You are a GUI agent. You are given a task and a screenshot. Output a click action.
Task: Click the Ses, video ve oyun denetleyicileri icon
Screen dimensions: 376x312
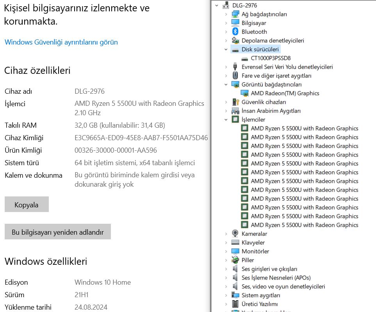coord(235,286)
